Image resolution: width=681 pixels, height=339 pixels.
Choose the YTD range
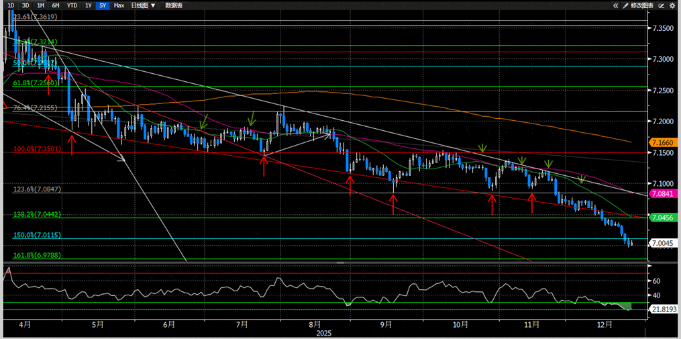[72, 5]
